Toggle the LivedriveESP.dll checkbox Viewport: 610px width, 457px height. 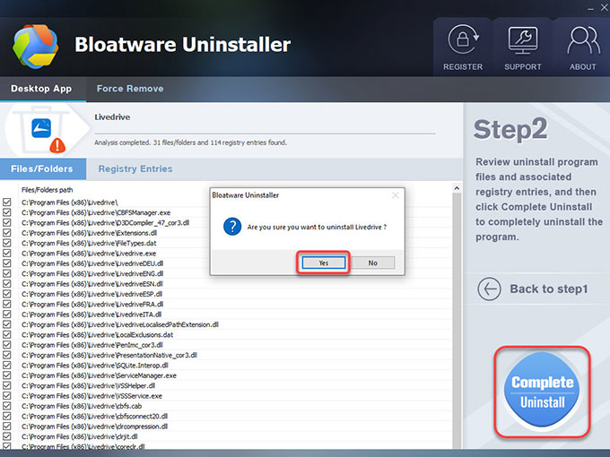[x=7, y=294]
